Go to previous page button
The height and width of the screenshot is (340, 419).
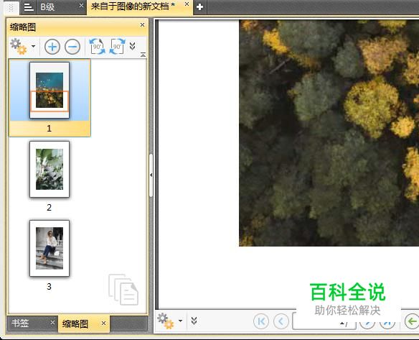point(281,321)
